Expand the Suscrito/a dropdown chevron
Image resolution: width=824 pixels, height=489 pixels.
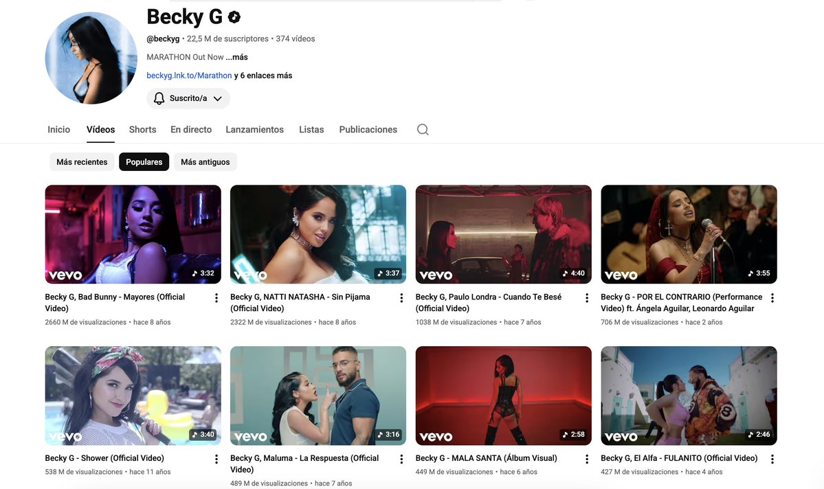click(x=218, y=98)
